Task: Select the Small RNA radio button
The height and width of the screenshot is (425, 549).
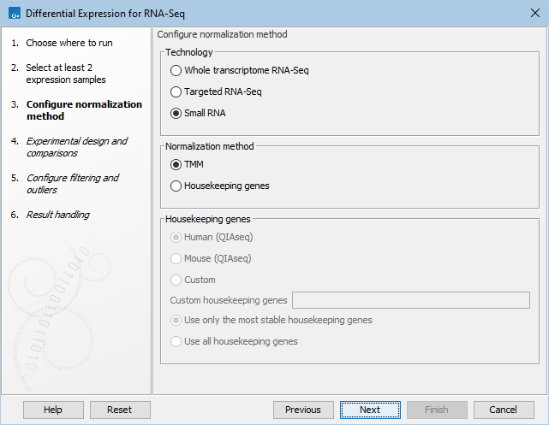Action: point(176,113)
